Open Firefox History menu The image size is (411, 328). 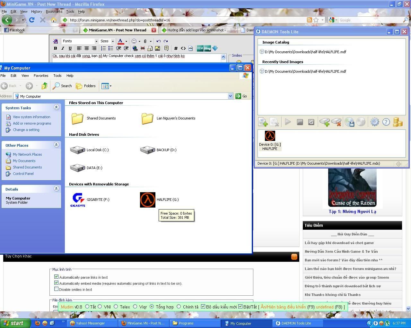37,12
